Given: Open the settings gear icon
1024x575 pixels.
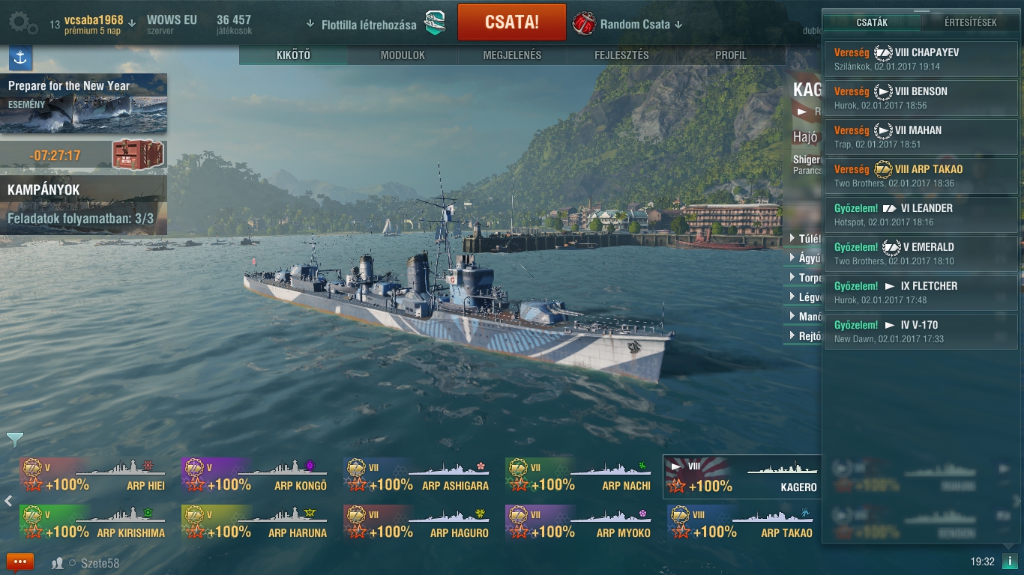Looking at the screenshot, I should 23,24.
